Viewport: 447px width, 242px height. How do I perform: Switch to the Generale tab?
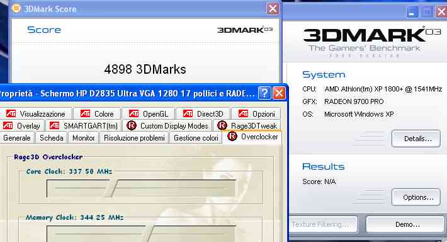[x=17, y=138]
